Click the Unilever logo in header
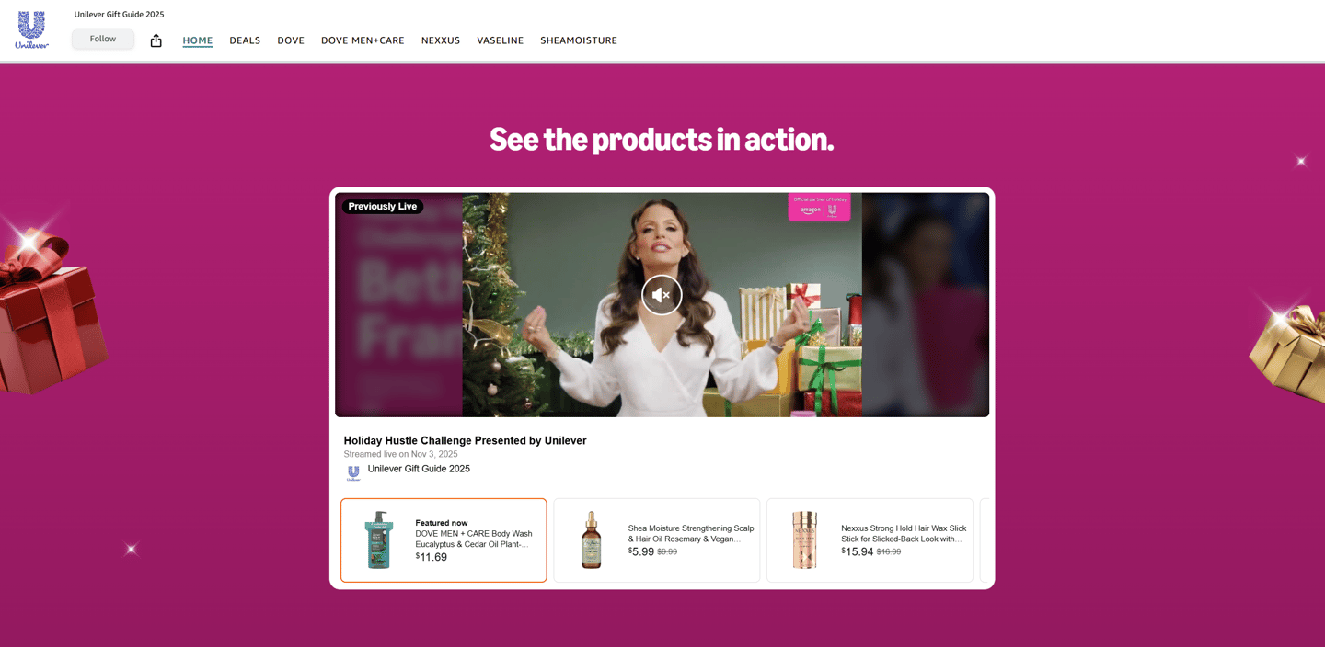The width and height of the screenshot is (1325, 647). pyautogui.click(x=31, y=29)
